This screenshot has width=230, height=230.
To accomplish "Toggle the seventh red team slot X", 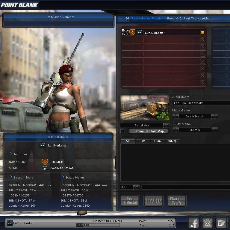I will (x=202, y=76).
